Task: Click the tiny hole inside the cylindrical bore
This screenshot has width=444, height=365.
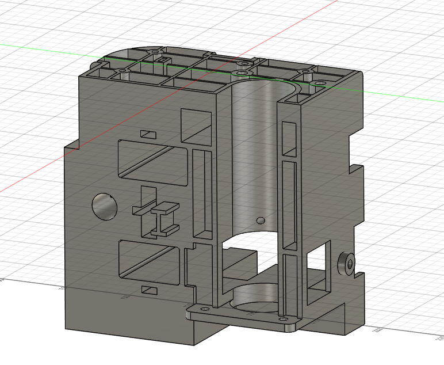Action: tap(260, 220)
